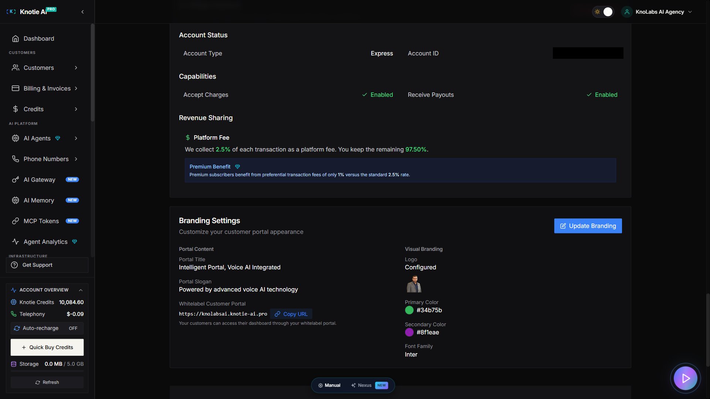Image resolution: width=710 pixels, height=399 pixels.
Task: Click the floating purple play button
Action: point(685,378)
